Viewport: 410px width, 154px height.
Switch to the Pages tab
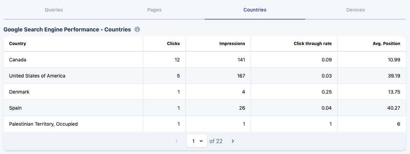154,10
